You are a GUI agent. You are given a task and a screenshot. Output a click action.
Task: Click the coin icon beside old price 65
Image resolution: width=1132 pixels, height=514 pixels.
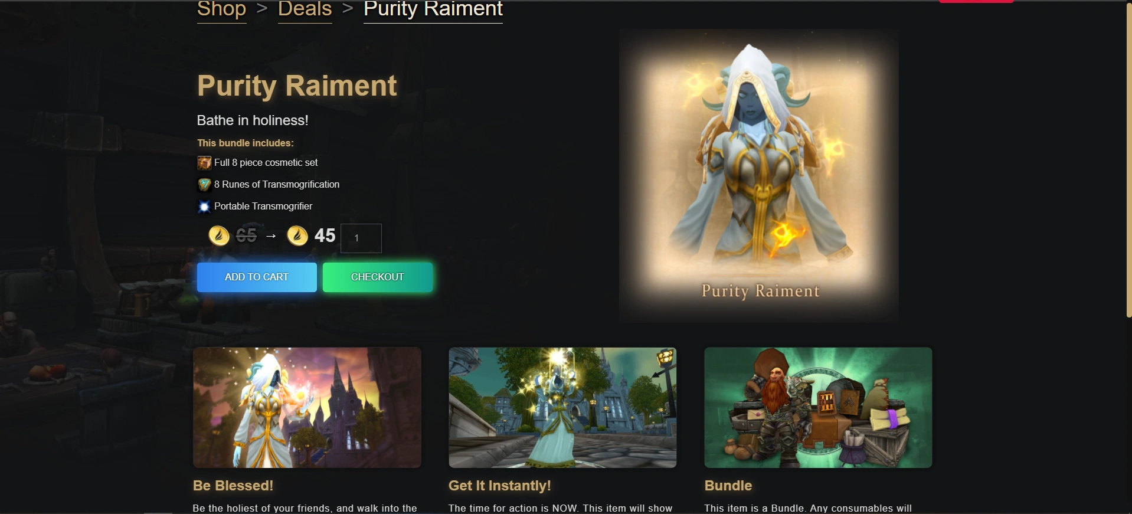tap(219, 235)
